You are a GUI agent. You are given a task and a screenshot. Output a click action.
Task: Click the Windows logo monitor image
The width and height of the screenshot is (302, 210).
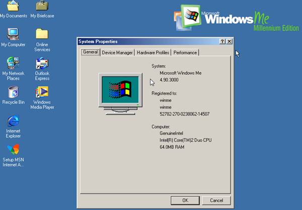click(x=120, y=94)
